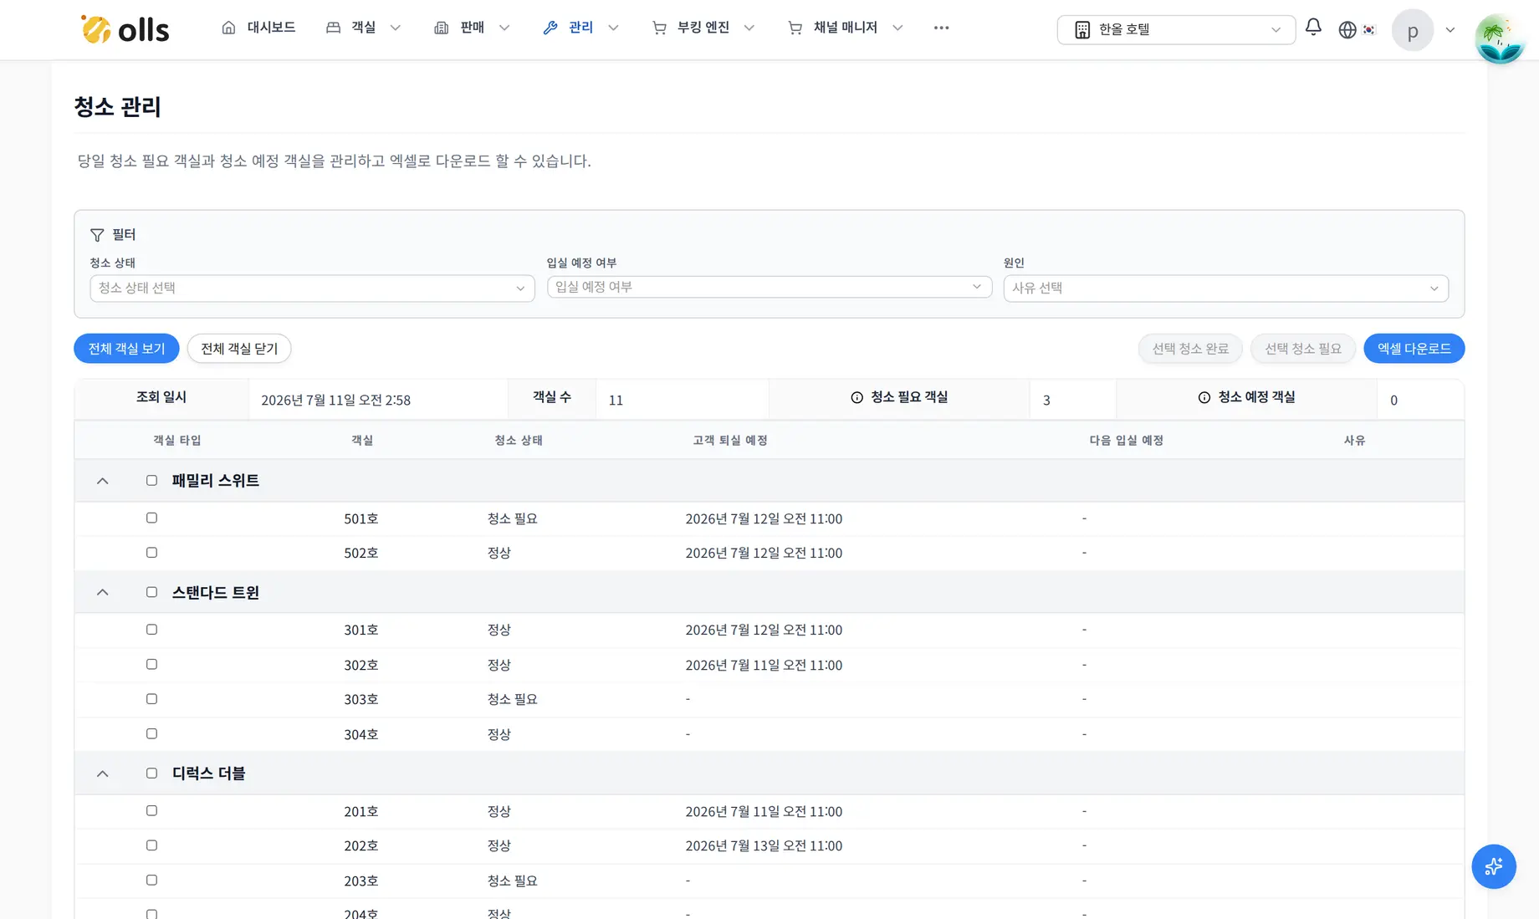Click the filter funnel icon
Image resolution: width=1539 pixels, height=919 pixels.
[x=97, y=235]
